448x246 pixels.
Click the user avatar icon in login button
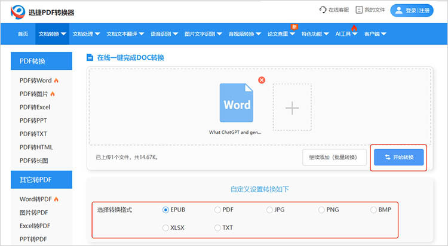coord(398,10)
